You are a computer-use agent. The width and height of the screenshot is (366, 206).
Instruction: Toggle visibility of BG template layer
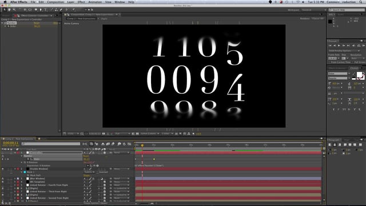coord(2,182)
